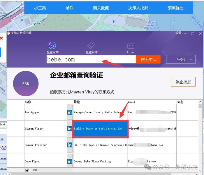
Task: Open Summer Priester's LinkedIn icon
Action: (70, 145)
